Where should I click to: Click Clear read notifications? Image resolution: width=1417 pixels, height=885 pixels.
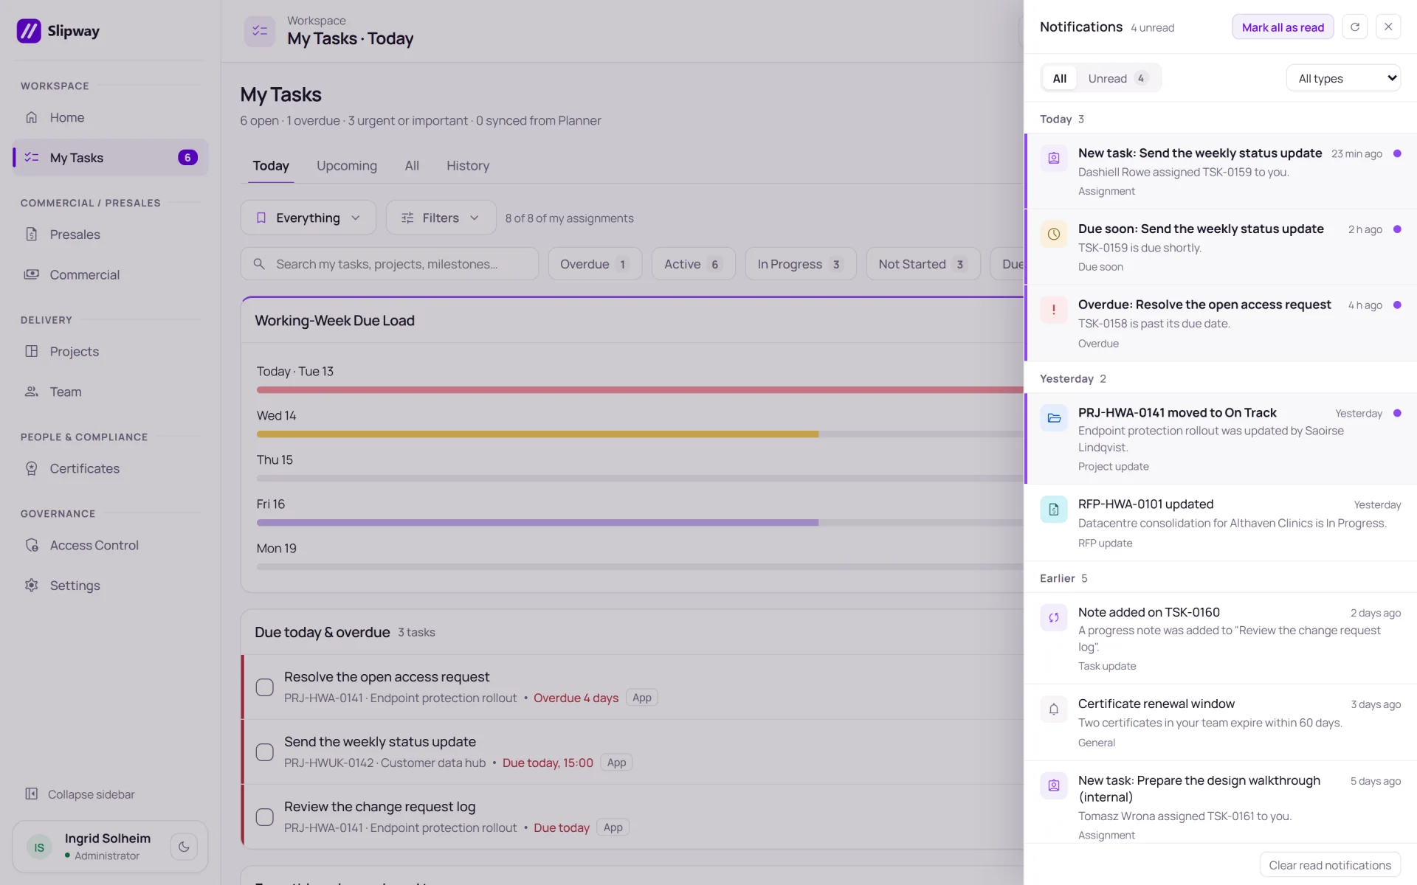[1330, 865]
